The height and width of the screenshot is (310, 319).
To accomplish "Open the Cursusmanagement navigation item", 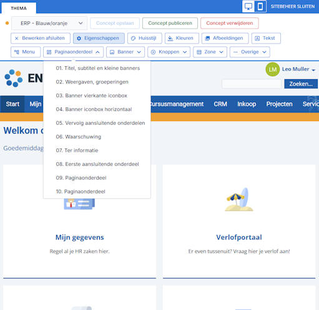I will [177, 104].
